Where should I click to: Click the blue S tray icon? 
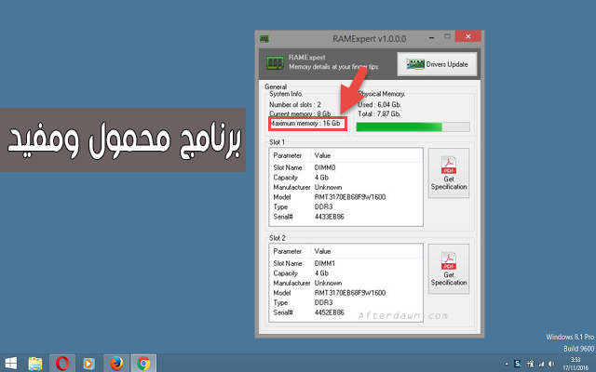(518, 364)
